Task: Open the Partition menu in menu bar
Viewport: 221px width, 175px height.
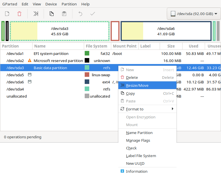Action: (x=69, y=4)
